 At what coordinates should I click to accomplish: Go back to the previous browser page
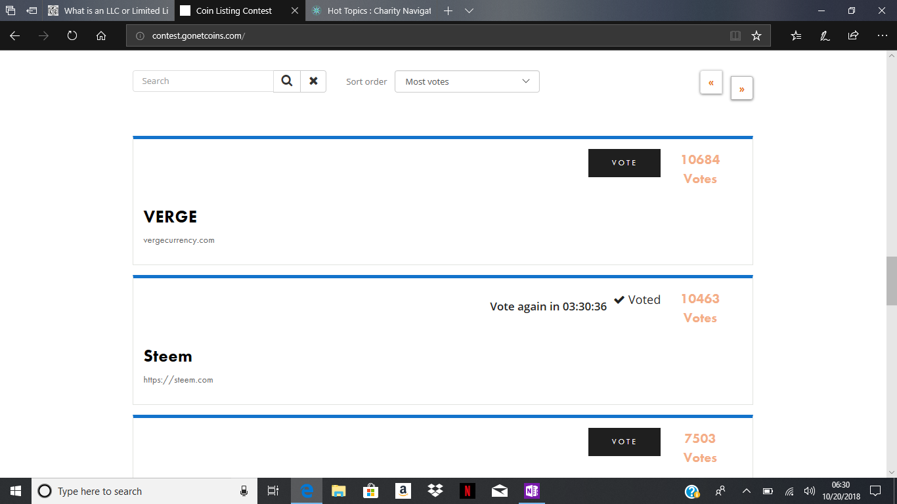tap(15, 36)
